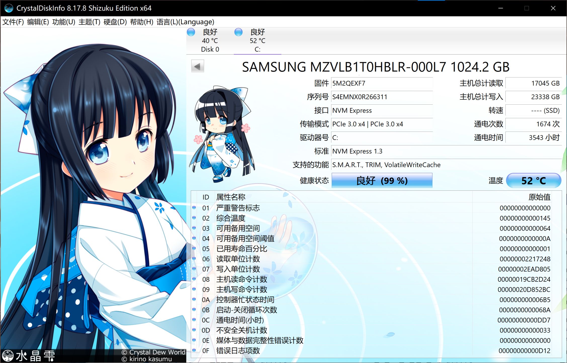The width and height of the screenshot is (567, 363).
Task: Open the 硬盘(D) menu
Action: 115,22
